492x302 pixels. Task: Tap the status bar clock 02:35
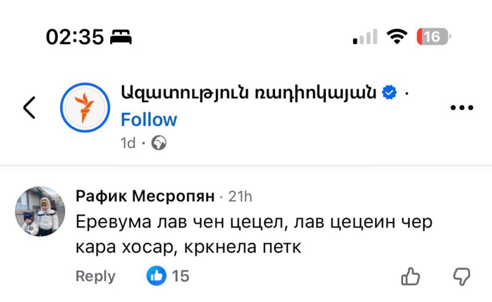tap(74, 37)
